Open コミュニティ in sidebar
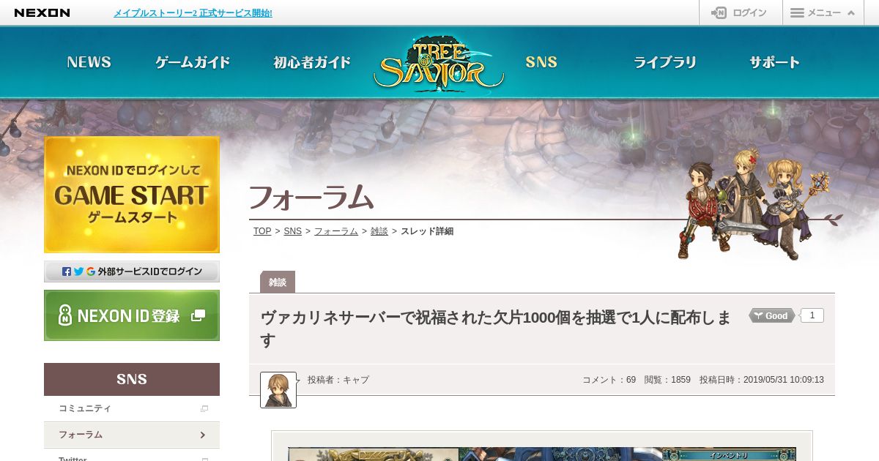Viewport: 879px width, 461px height. (x=132, y=408)
